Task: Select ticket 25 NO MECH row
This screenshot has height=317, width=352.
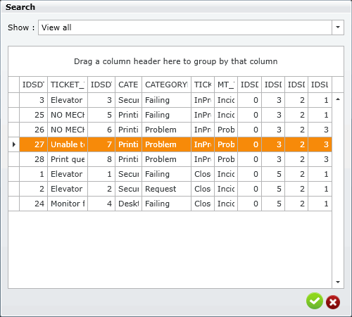Action: pos(170,115)
